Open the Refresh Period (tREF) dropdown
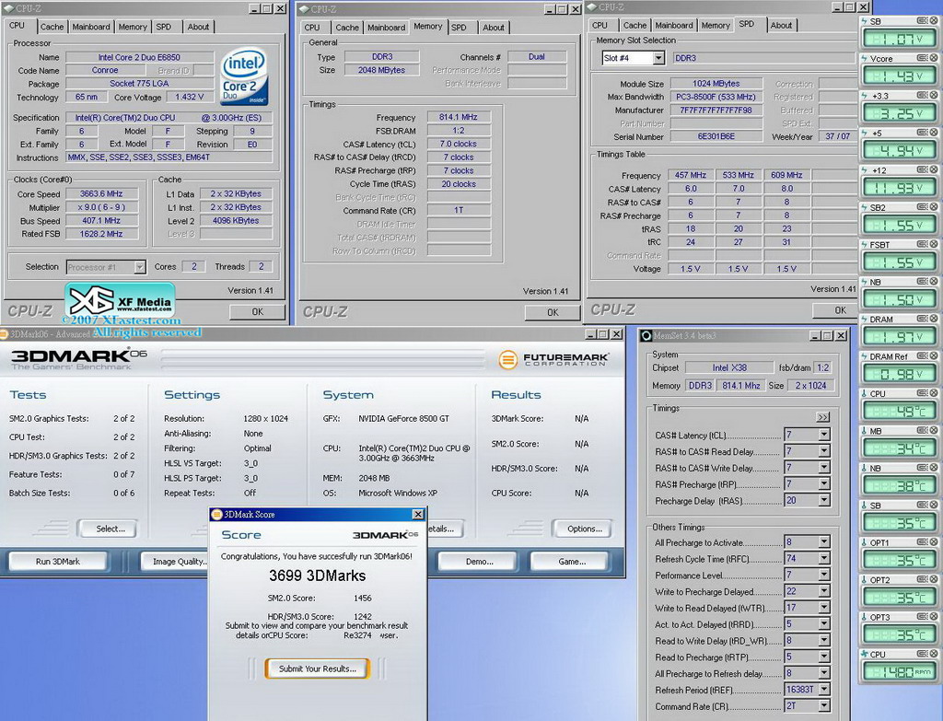Image resolution: width=943 pixels, height=721 pixels. 823,691
